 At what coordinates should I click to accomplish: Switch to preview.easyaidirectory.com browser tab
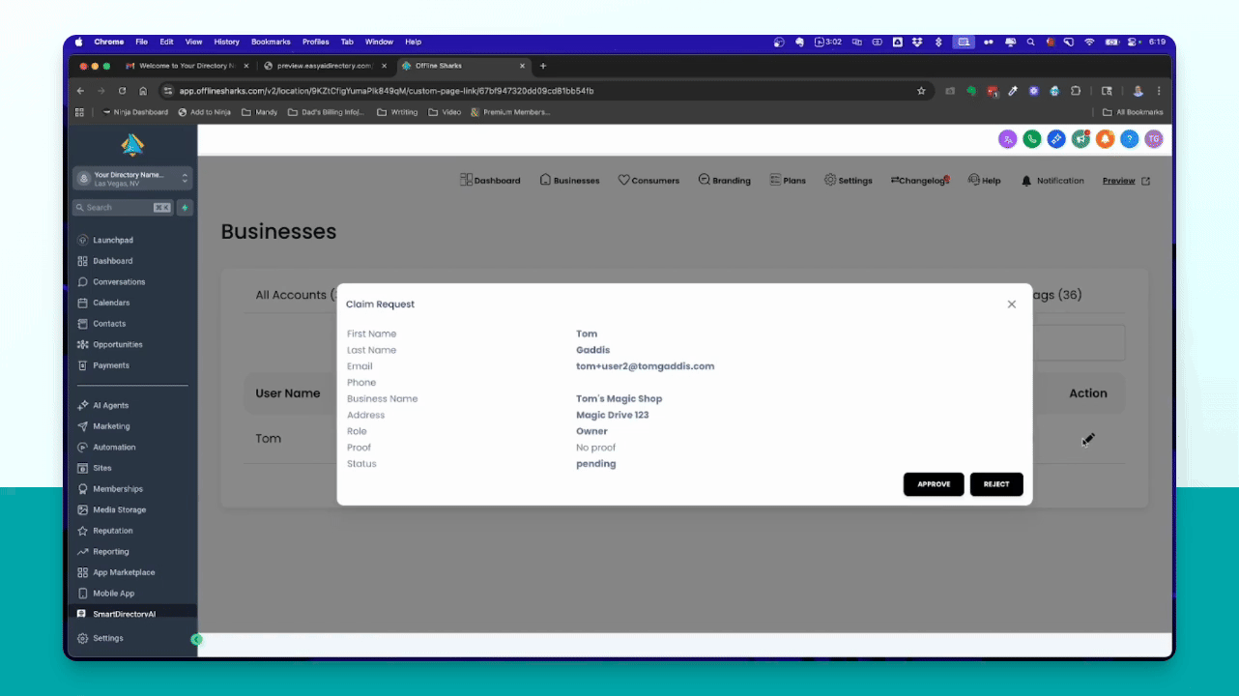324,66
